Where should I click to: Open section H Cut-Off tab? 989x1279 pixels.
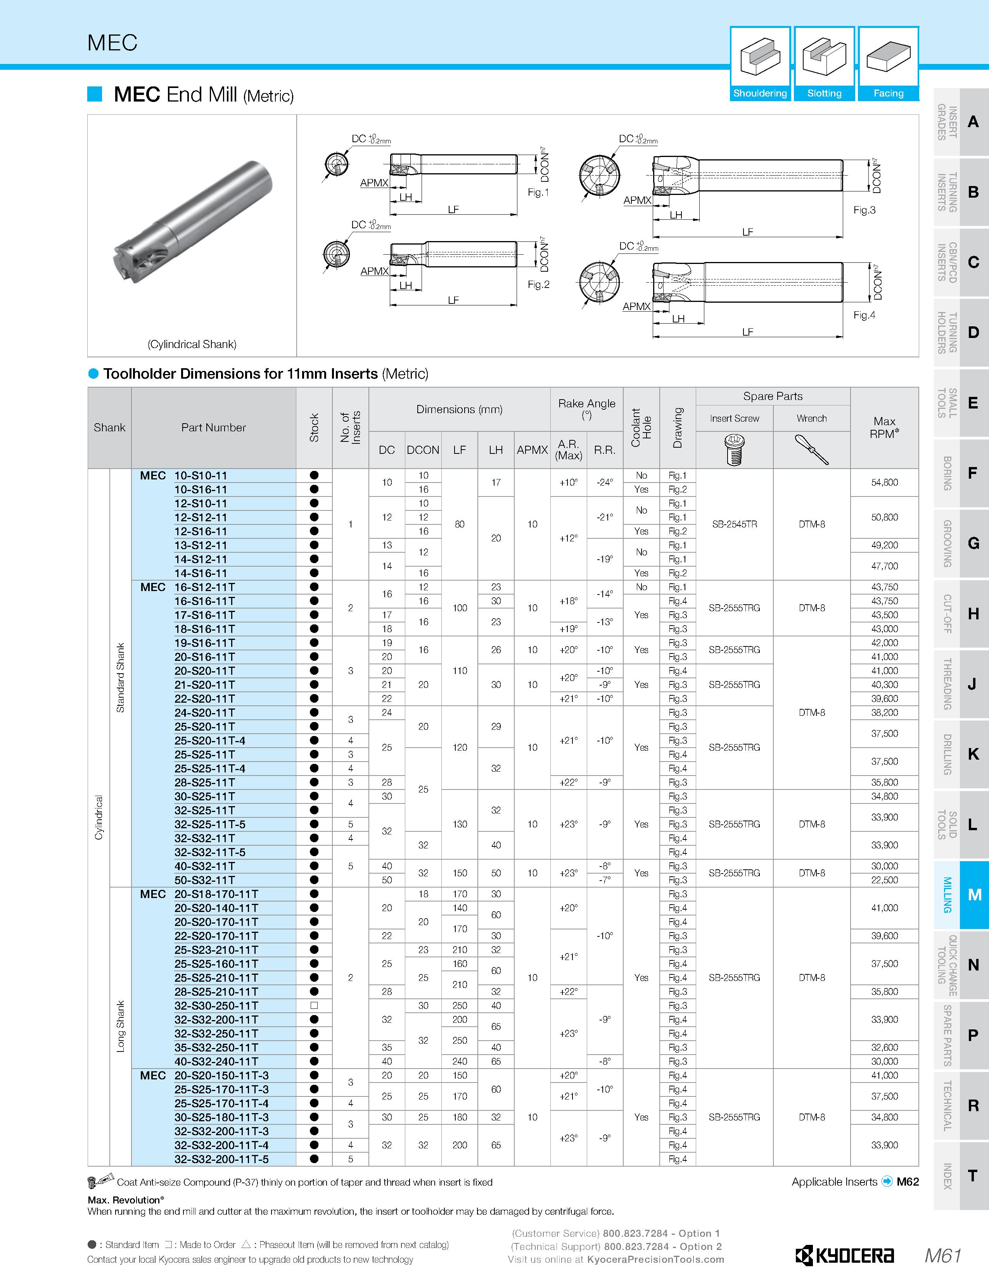(x=961, y=614)
